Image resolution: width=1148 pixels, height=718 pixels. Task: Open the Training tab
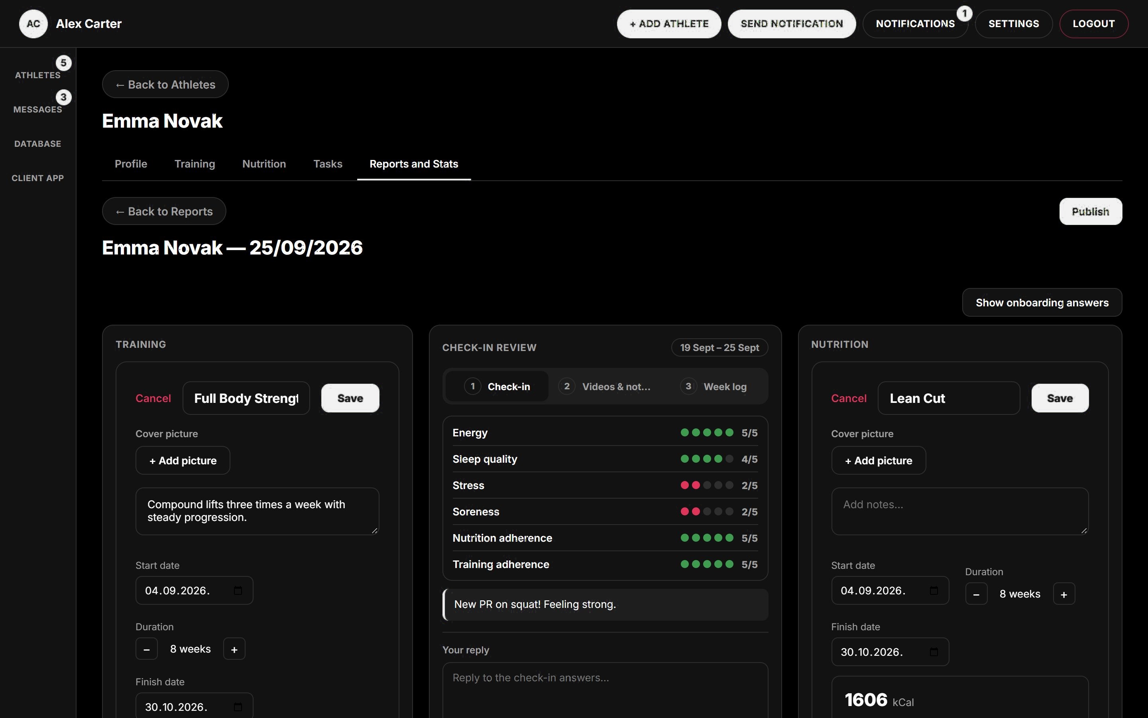coord(195,164)
